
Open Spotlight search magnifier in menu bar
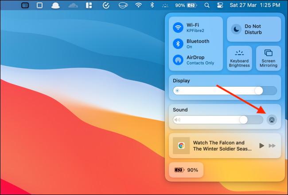pos(207,5)
